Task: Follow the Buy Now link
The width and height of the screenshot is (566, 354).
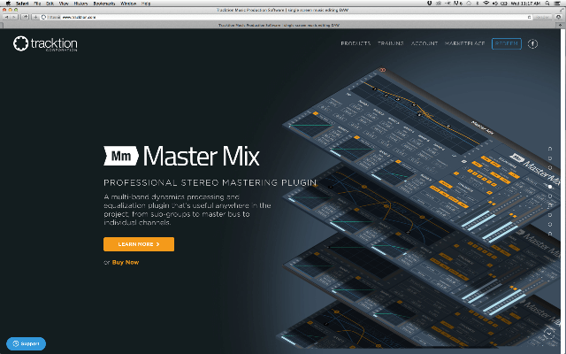Action: (x=126, y=262)
